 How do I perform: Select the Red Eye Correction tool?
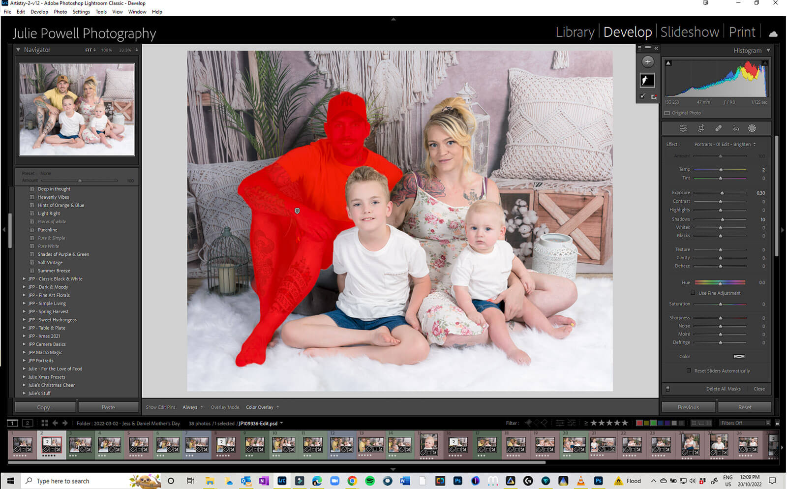(736, 128)
